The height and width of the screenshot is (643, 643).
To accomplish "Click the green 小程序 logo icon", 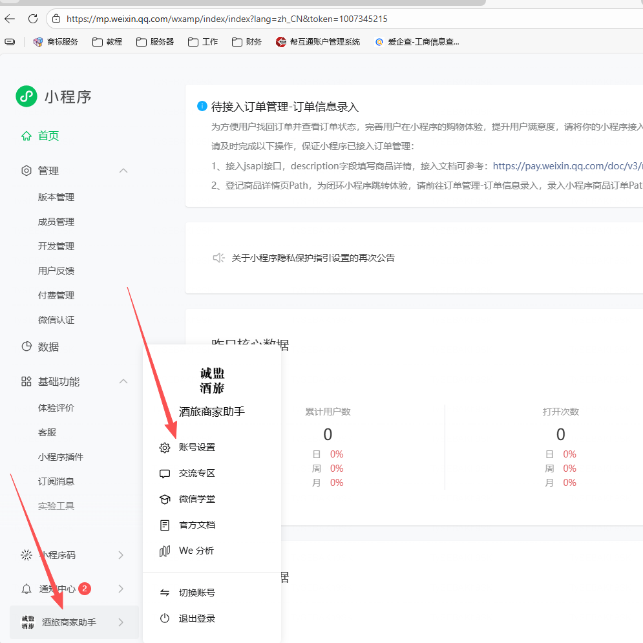I will (x=26, y=96).
